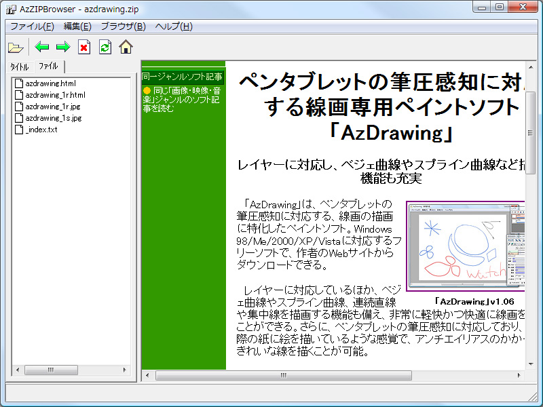The width and height of the screenshot is (543, 407).
Task: Click the horizontal scrollbar under the file list
Action: (51, 370)
